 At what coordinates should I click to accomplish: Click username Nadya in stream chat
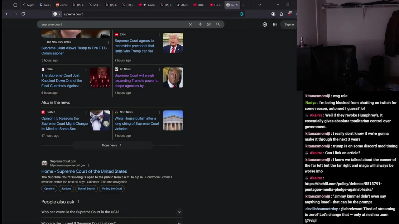coord(311,103)
